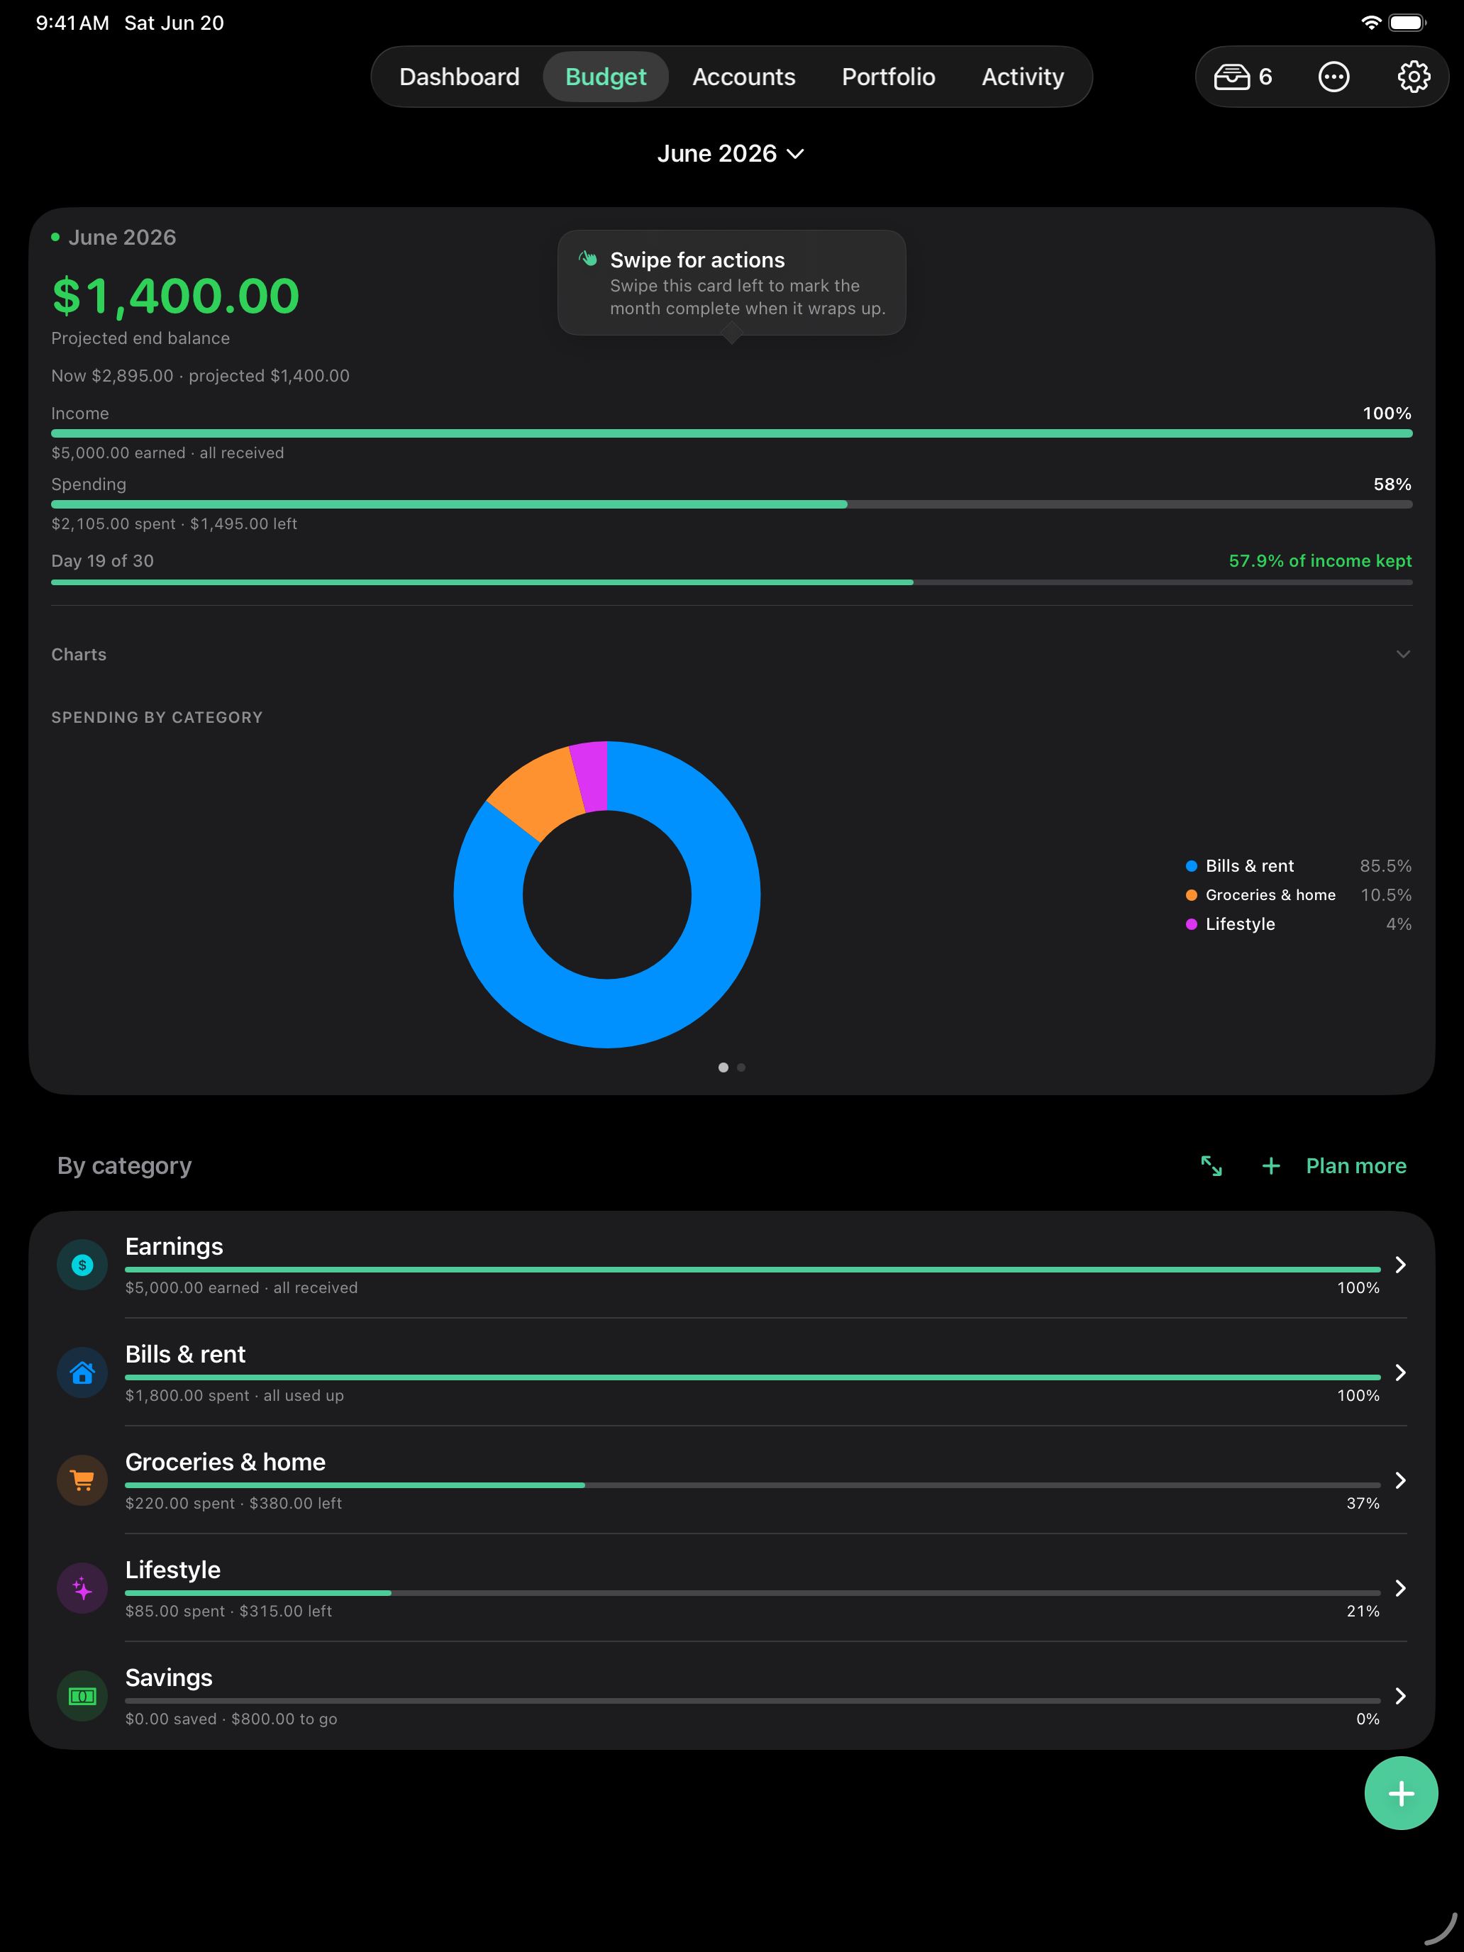Click the Spending progress bar

pos(731,505)
